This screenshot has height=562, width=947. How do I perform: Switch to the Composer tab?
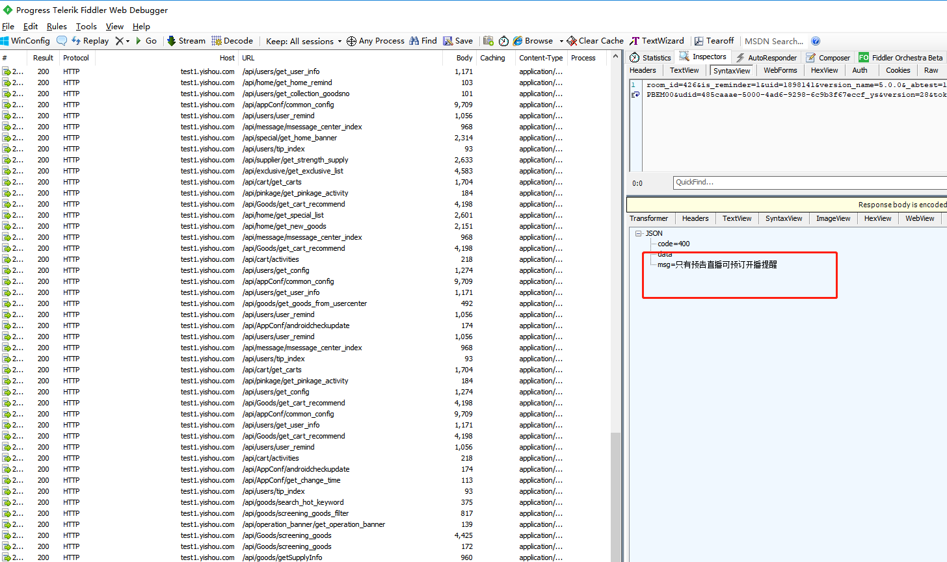point(828,58)
